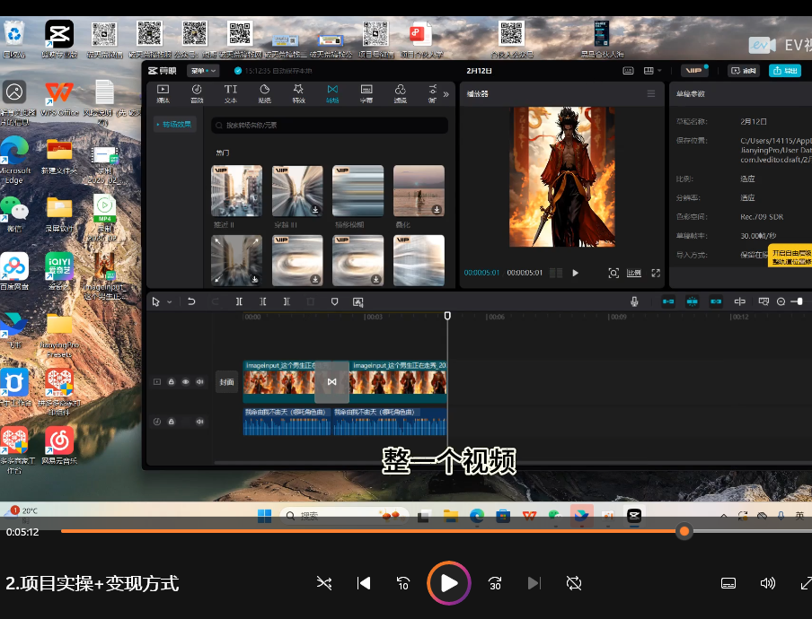Open the player panel menu icon

(x=651, y=93)
